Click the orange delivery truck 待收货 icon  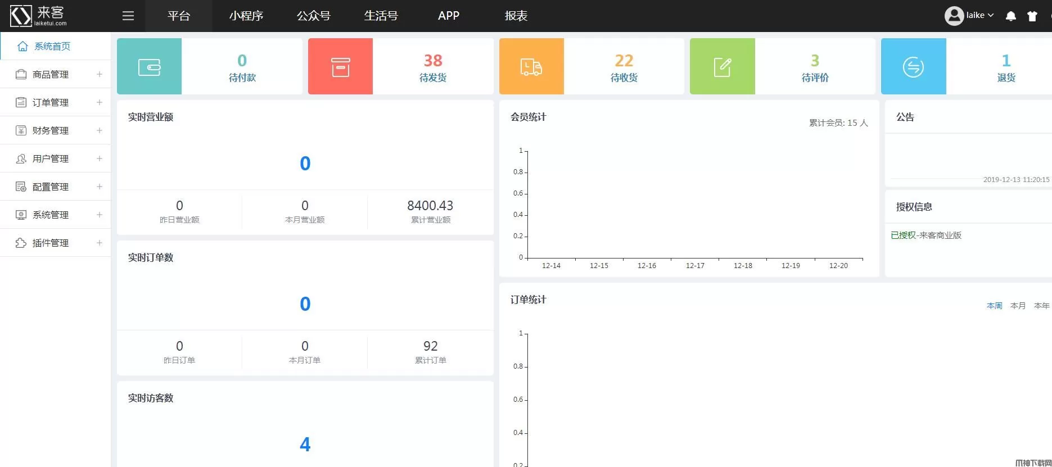[531, 67]
